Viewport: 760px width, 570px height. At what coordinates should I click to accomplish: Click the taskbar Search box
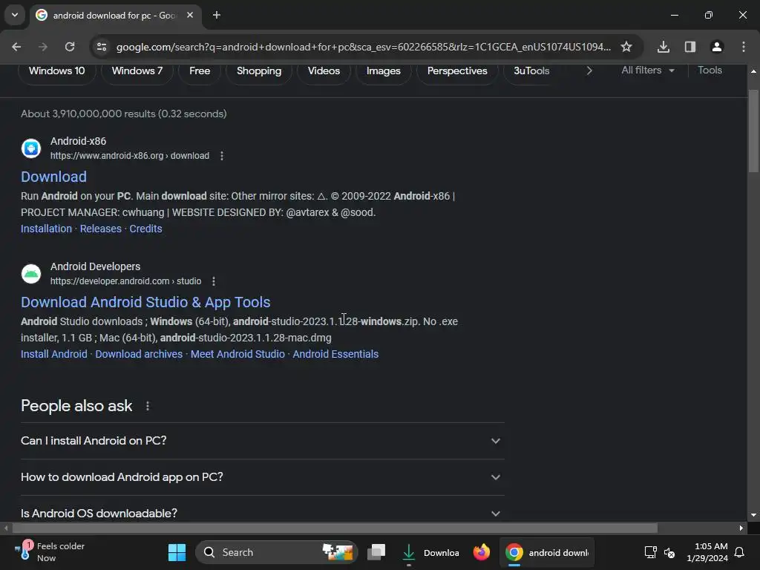click(277, 552)
